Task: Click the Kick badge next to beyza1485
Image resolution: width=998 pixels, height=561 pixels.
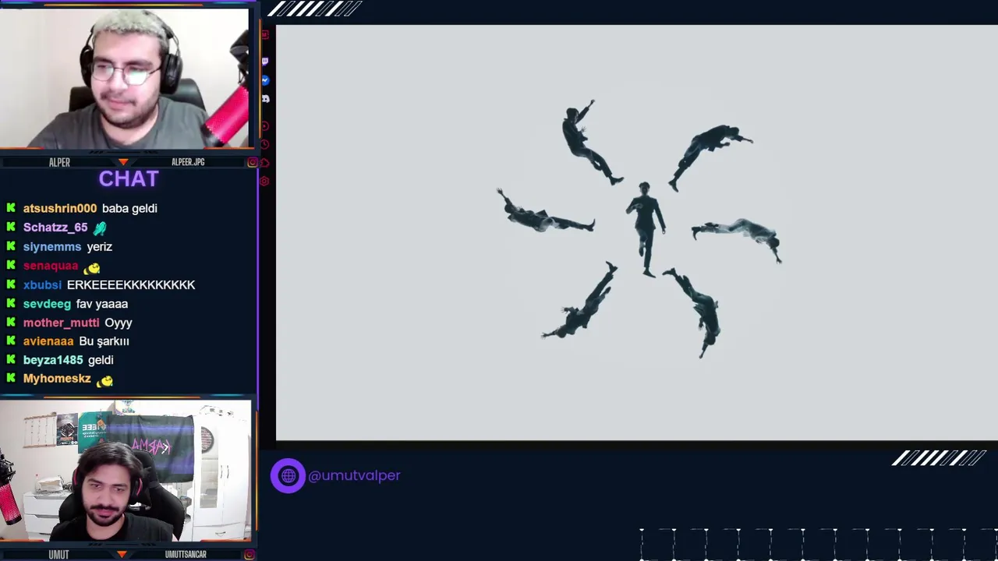Action: click(x=11, y=360)
